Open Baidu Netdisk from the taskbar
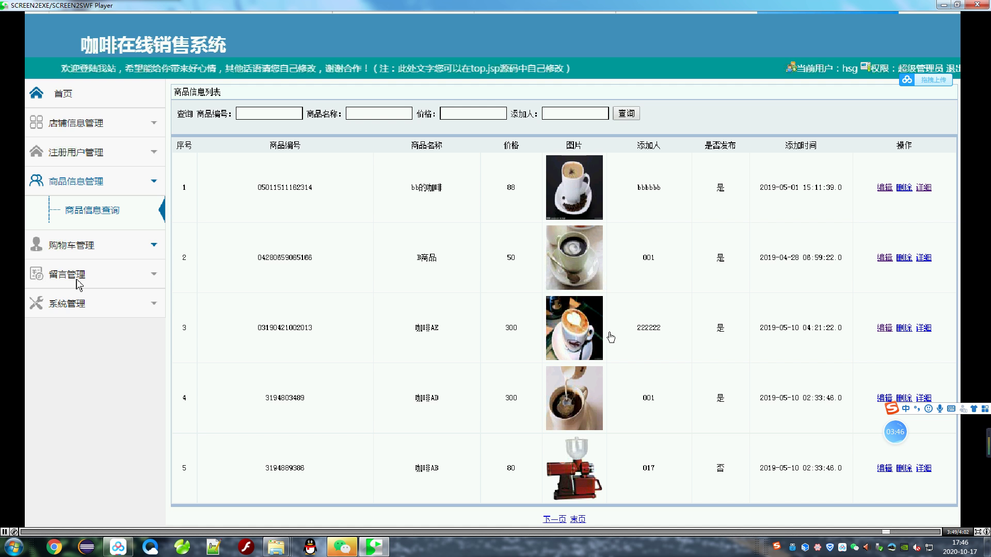 tap(118, 547)
